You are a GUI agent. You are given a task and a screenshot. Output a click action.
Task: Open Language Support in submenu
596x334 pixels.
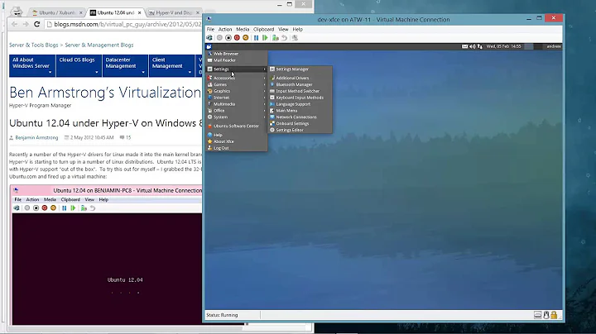300,104
